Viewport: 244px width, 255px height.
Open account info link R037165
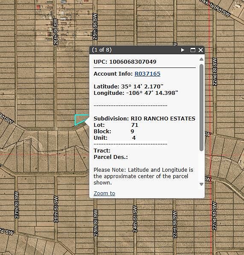(x=147, y=73)
